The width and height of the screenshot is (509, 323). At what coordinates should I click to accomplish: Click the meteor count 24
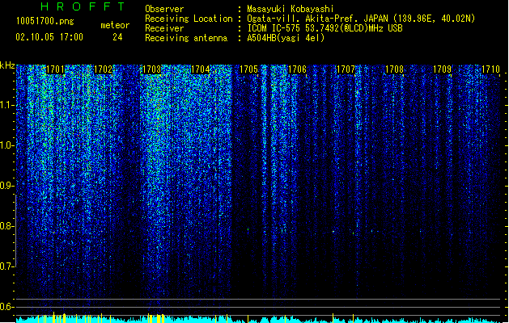pos(117,37)
